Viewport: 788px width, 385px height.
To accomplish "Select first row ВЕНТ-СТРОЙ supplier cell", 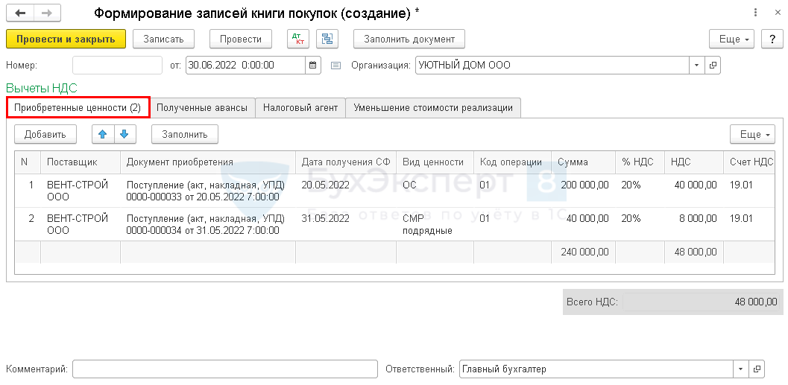I will coord(78,190).
